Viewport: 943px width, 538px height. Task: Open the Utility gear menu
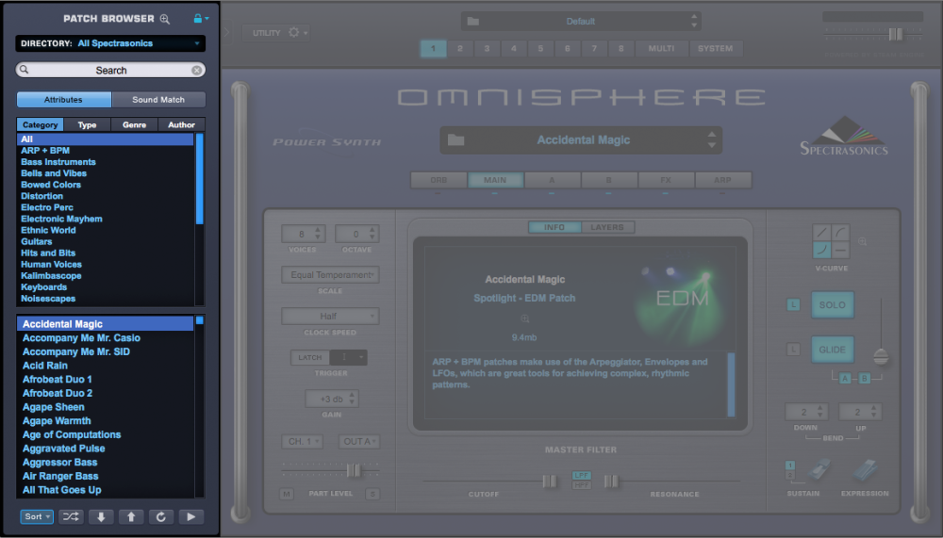[297, 32]
